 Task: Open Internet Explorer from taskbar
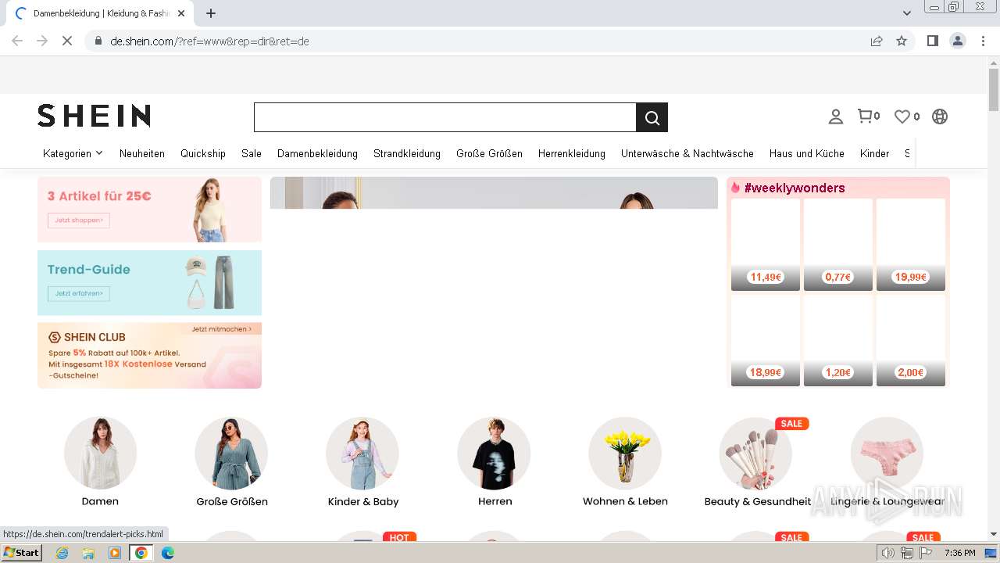click(62, 553)
